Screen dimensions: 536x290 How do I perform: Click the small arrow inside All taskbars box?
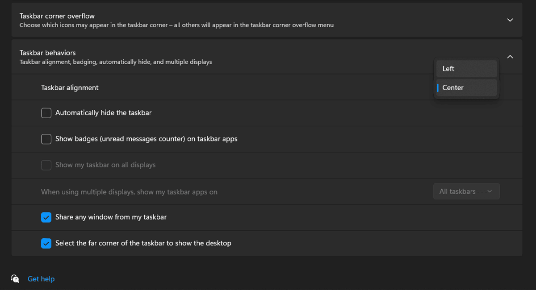click(x=490, y=191)
